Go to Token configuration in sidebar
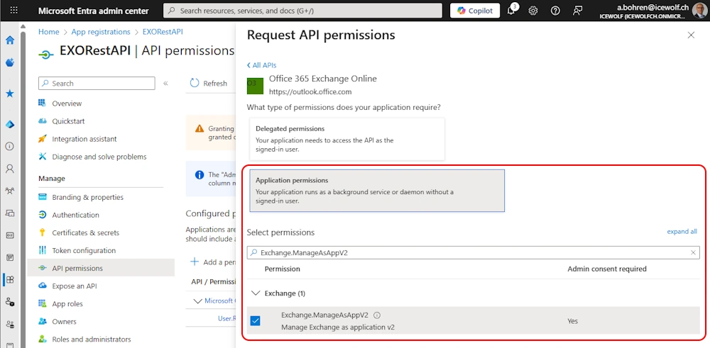710x348 pixels. point(83,250)
